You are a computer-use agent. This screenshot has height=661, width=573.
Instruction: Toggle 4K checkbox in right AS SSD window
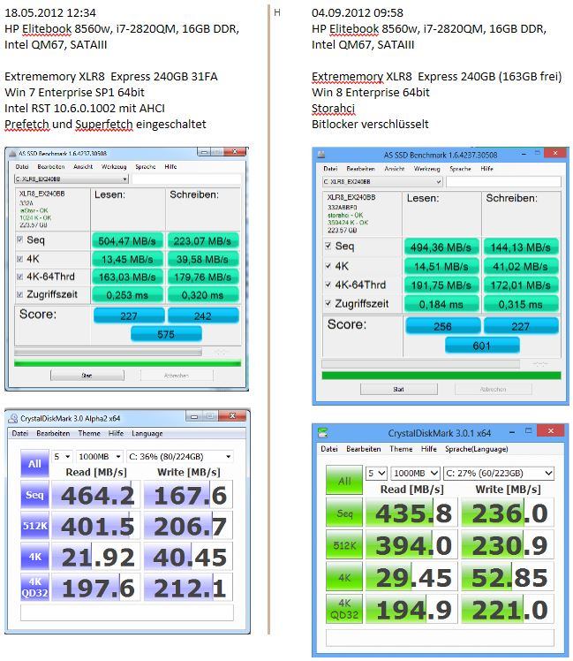(328, 266)
